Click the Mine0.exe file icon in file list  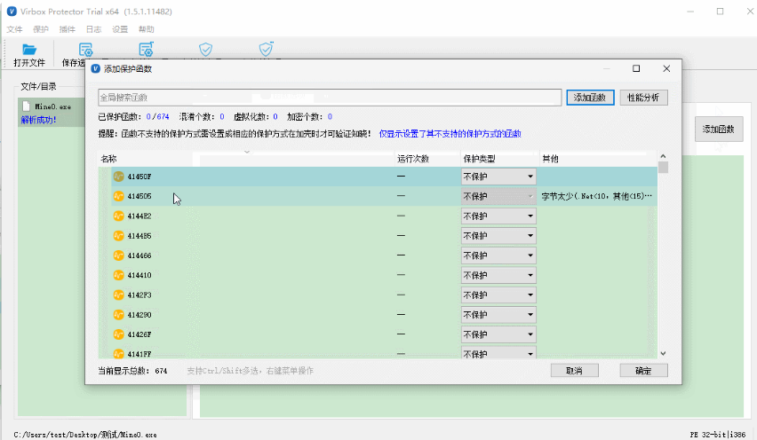pyautogui.click(x=27, y=106)
